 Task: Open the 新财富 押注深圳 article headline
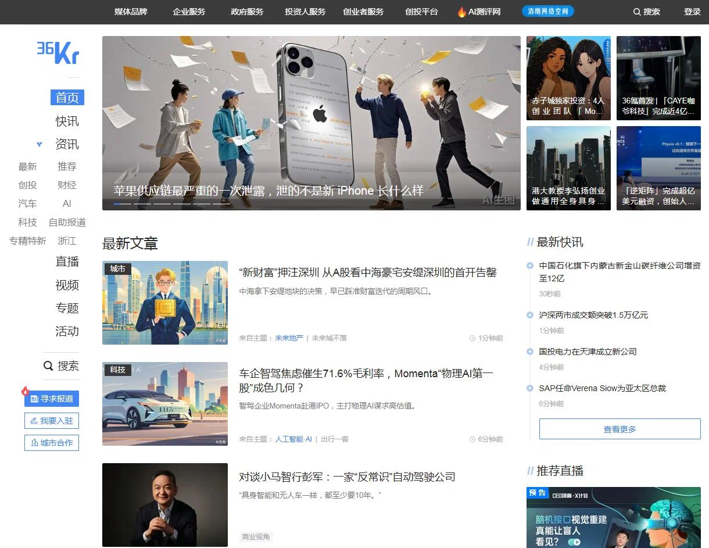(368, 273)
